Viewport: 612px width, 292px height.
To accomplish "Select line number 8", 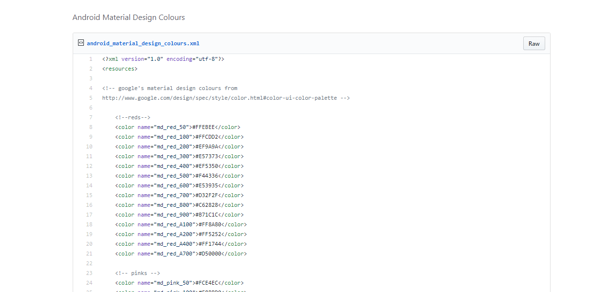I will coord(90,127).
